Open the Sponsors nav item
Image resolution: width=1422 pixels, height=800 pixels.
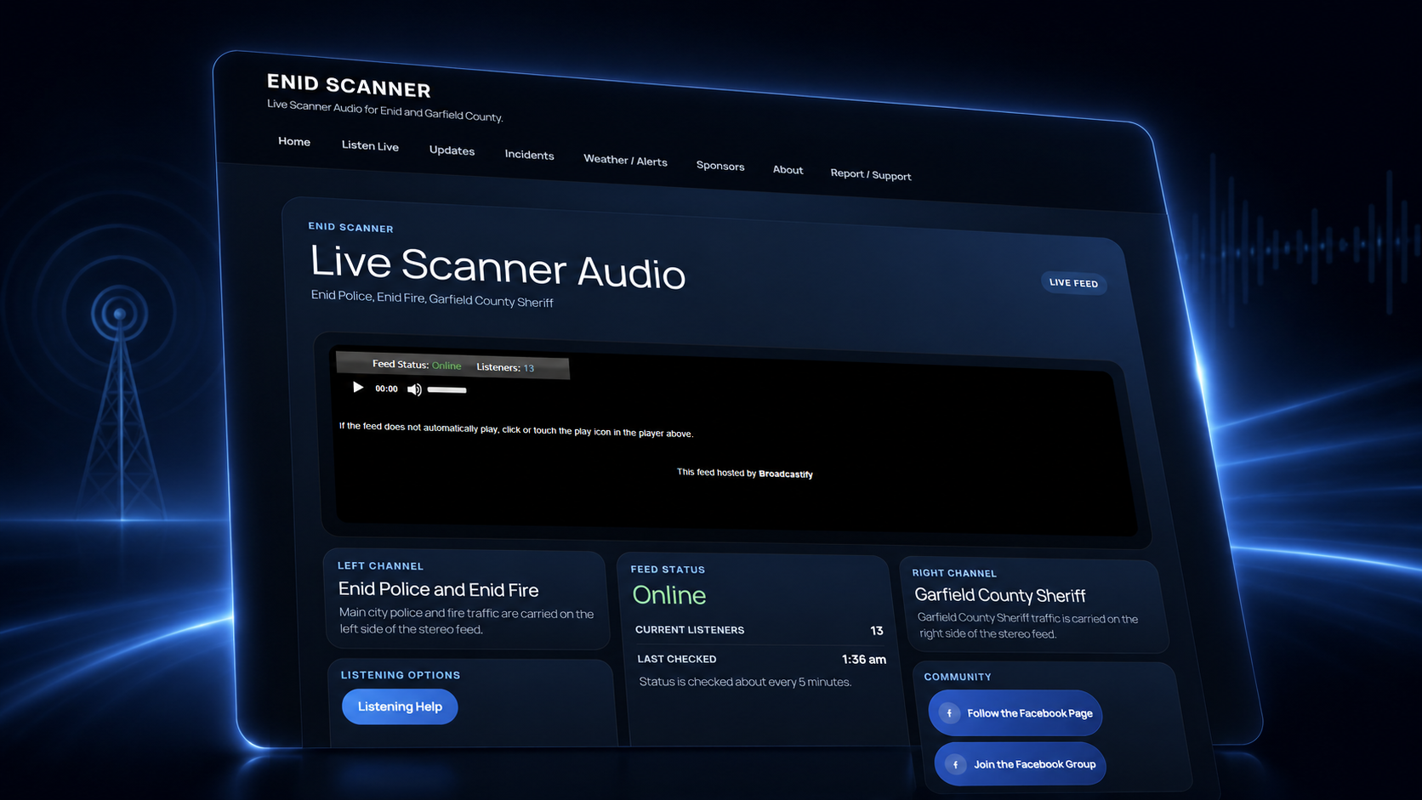pos(720,166)
